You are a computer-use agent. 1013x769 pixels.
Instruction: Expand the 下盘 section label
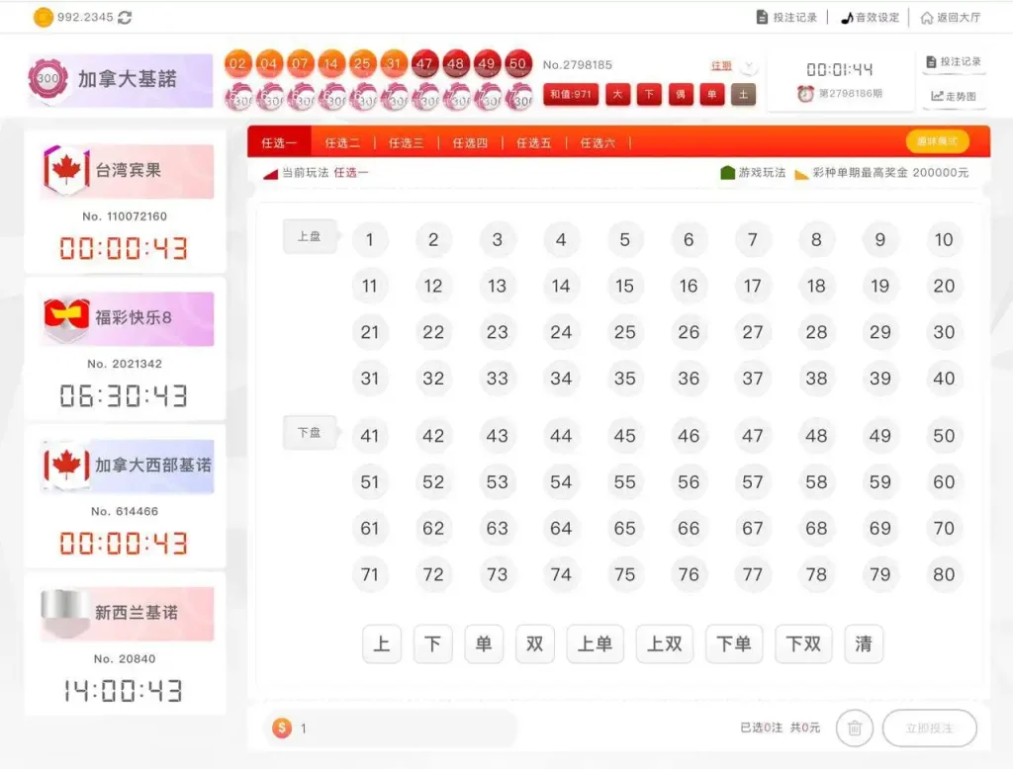(x=310, y=433)
